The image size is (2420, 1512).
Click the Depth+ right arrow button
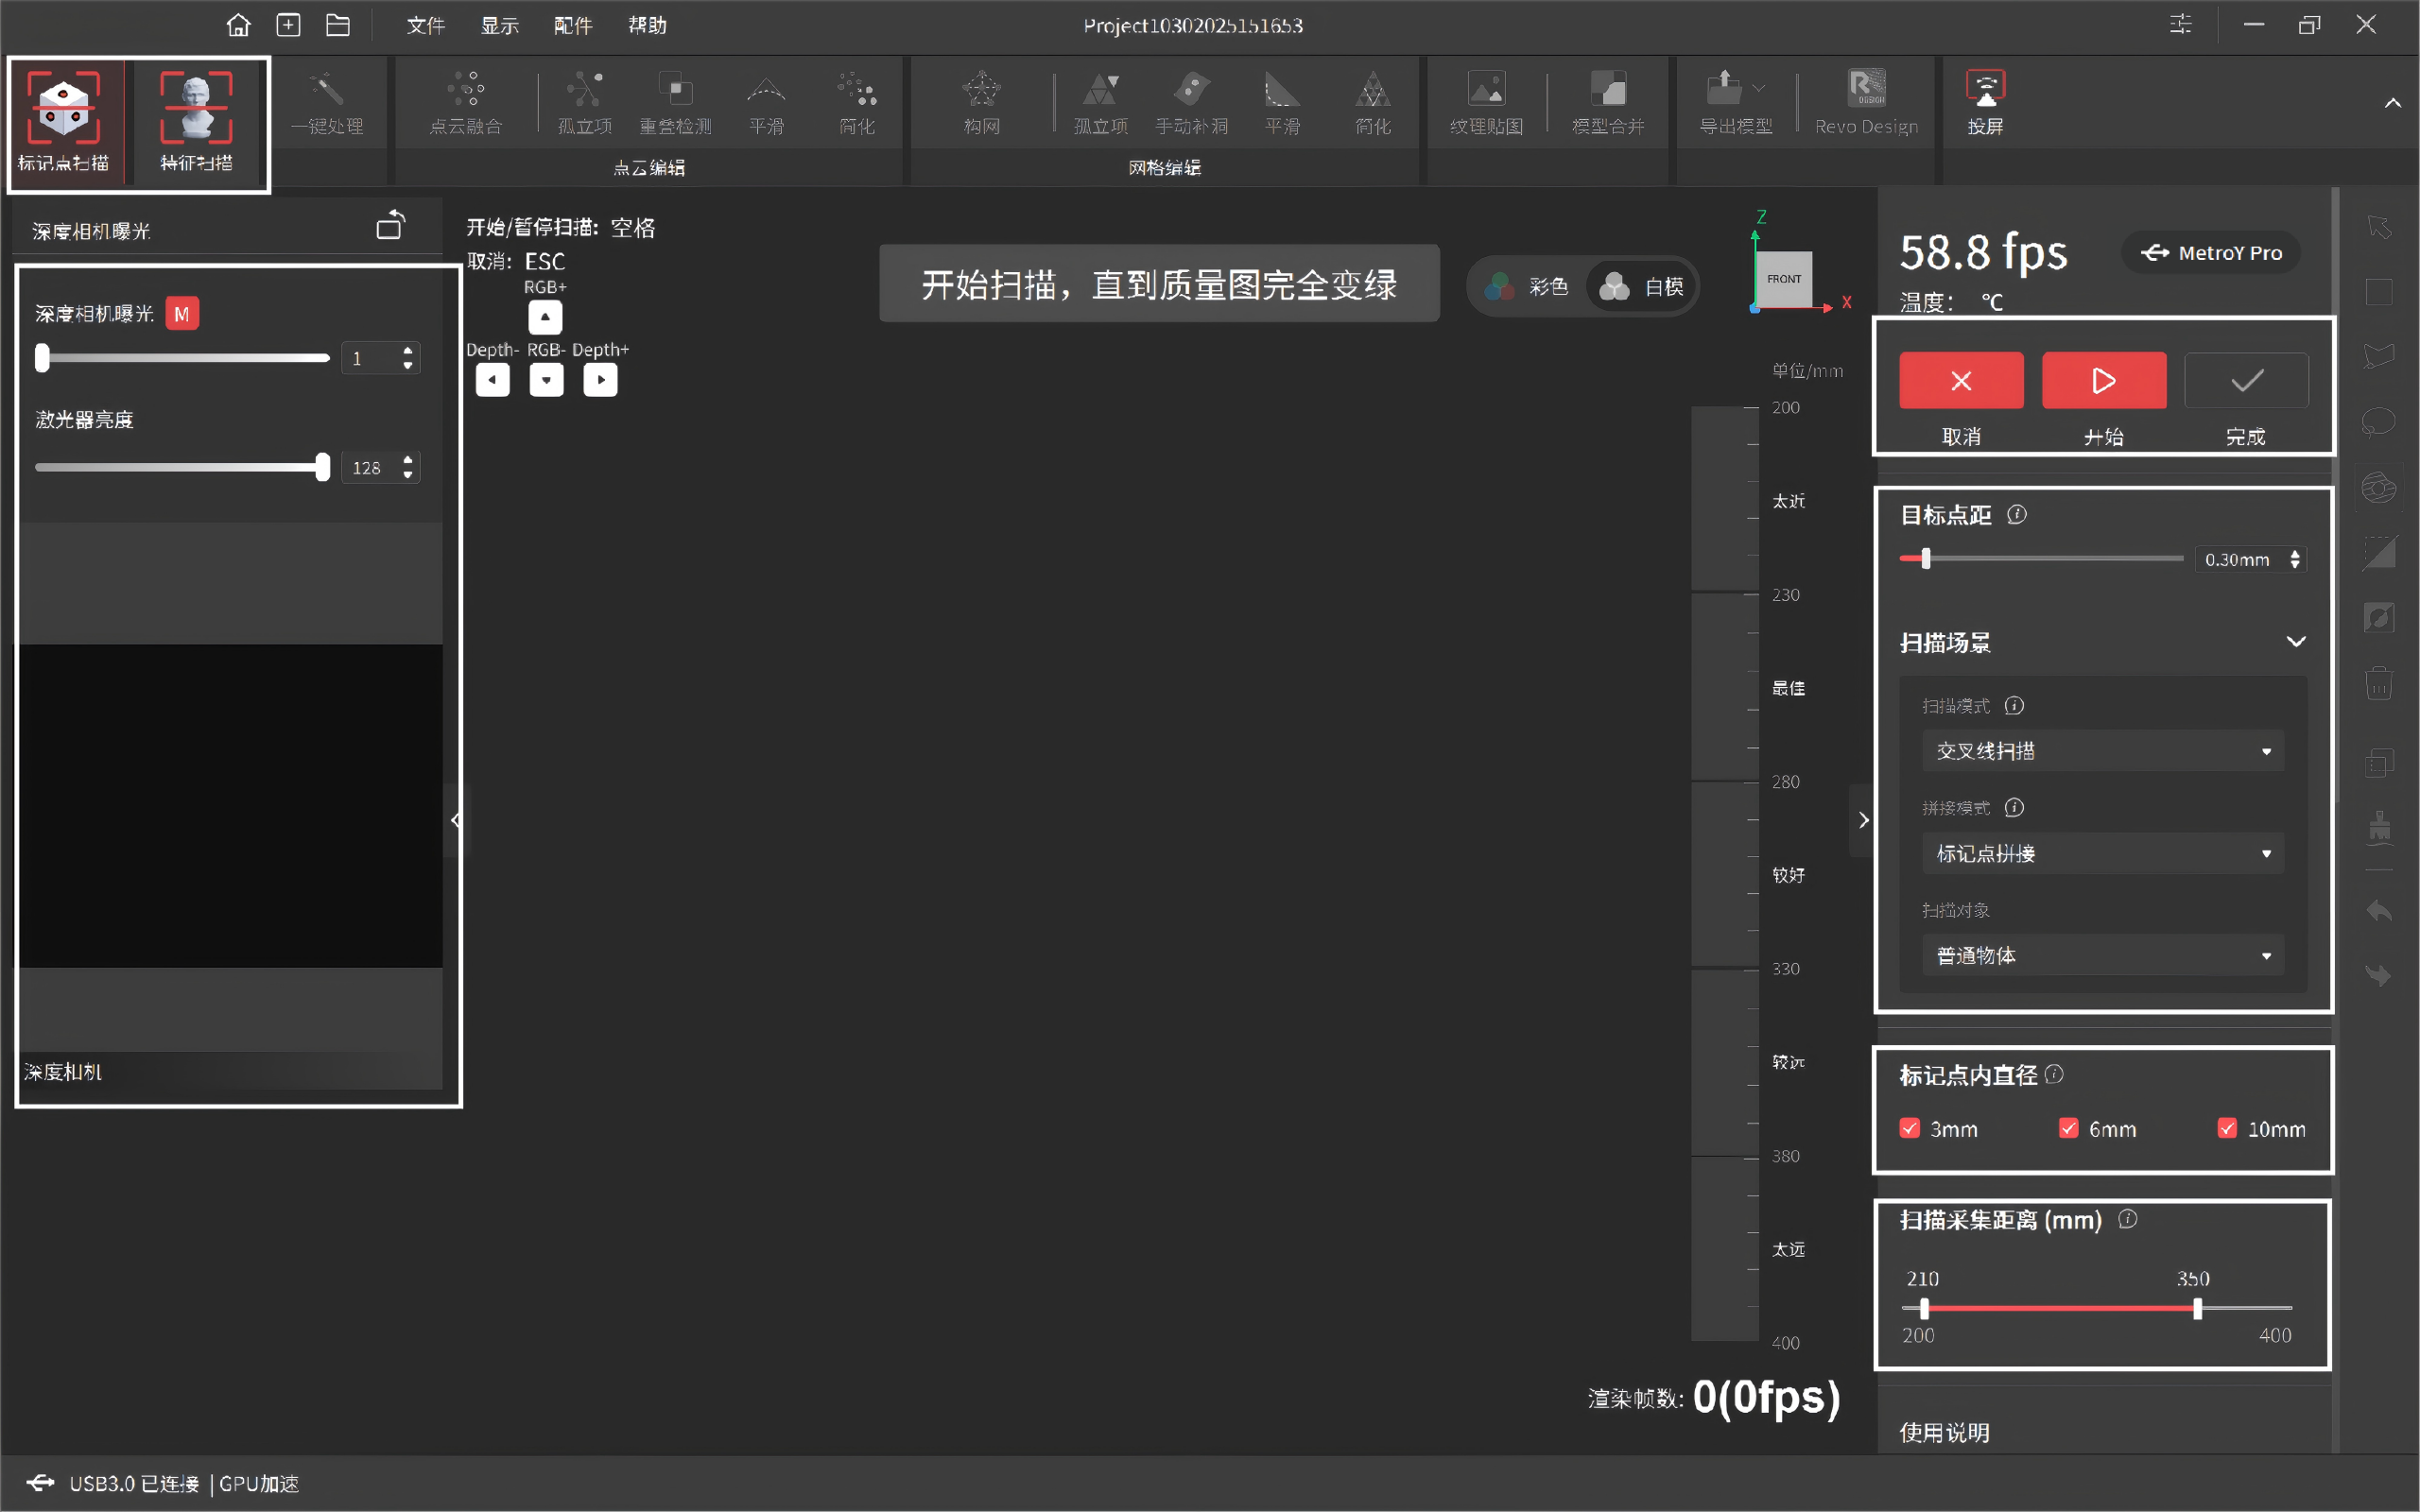coord(600,380)
